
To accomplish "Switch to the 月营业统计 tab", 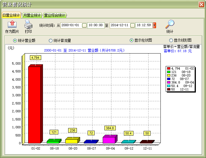I will [32, 15].
